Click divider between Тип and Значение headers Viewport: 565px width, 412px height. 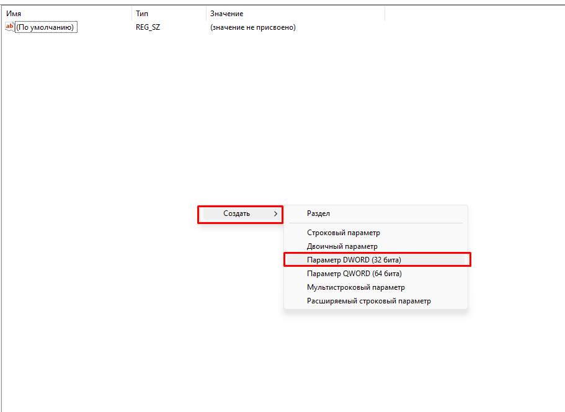(206, 14)
